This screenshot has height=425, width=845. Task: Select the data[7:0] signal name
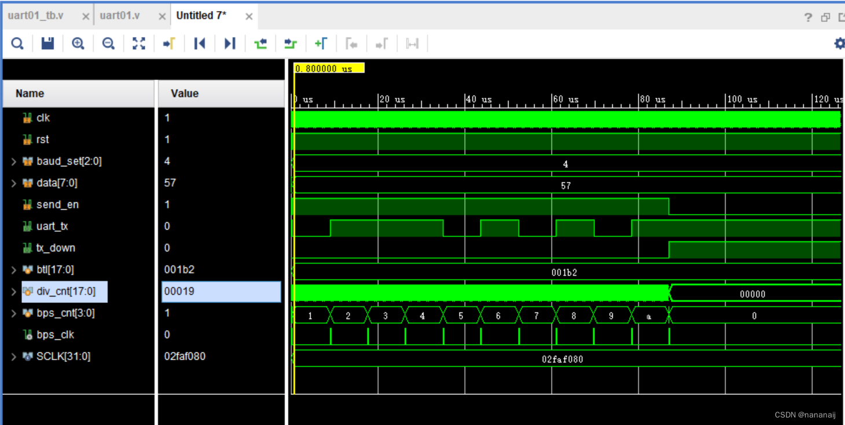point(57,183)
